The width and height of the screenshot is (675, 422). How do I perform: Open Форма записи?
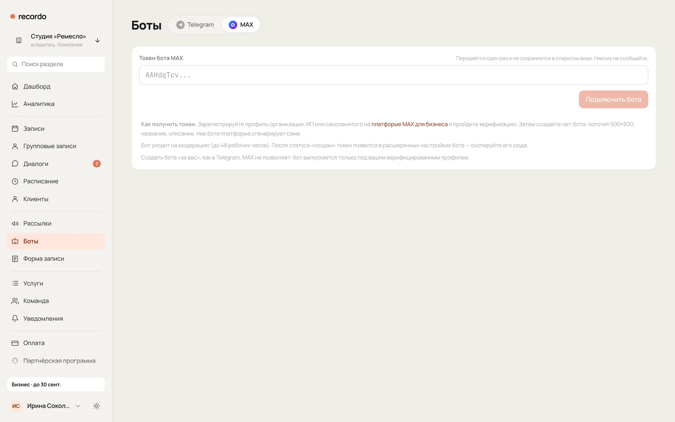[56, 259]
